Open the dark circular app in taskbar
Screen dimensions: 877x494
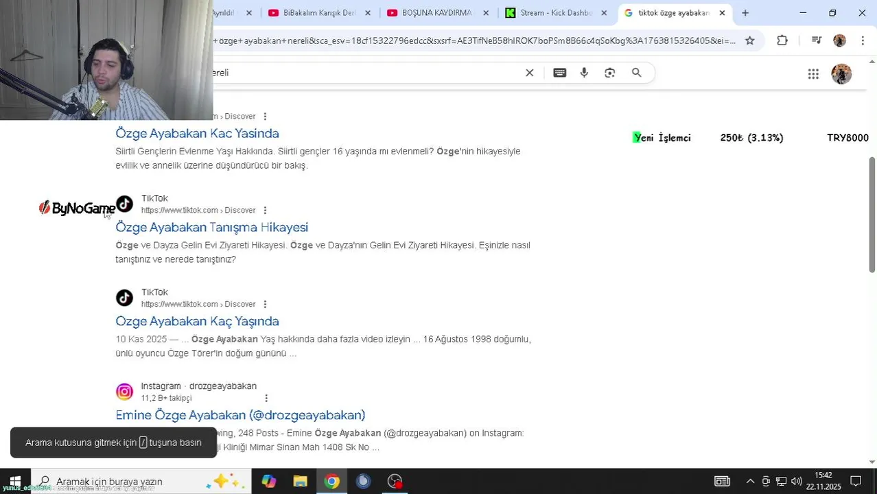363,482
